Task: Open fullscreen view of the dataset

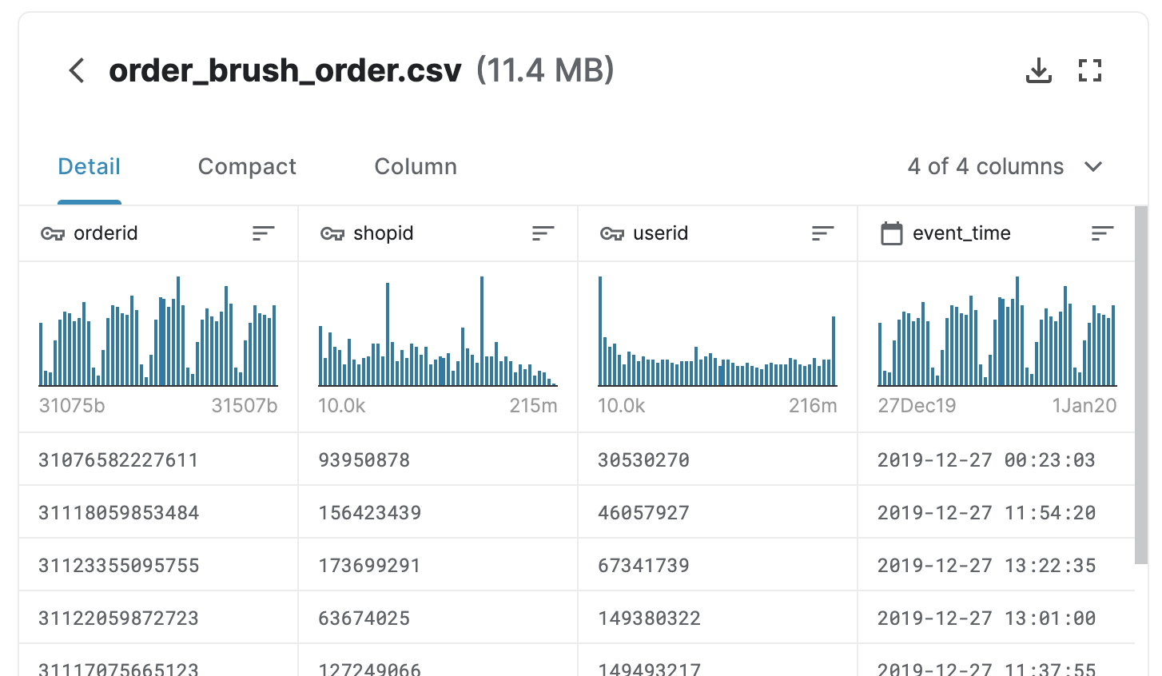Action: click(1090, 70)
